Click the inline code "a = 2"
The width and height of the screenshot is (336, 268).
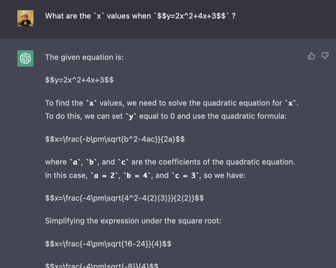[104, 175]
